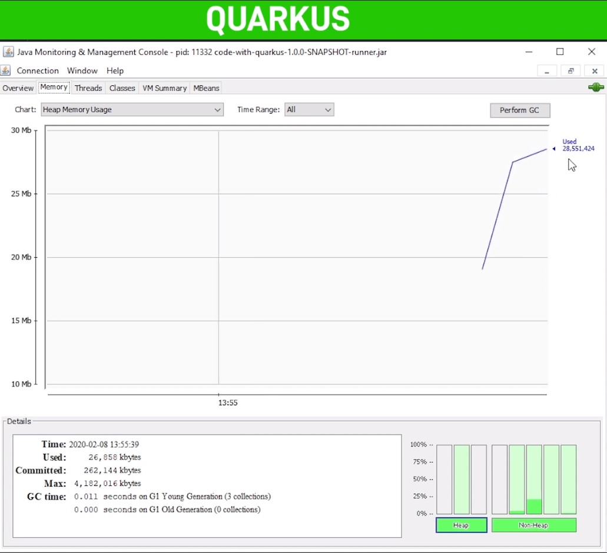
Task: Click the 30 Mb axis label
Action: coord(21,131)
